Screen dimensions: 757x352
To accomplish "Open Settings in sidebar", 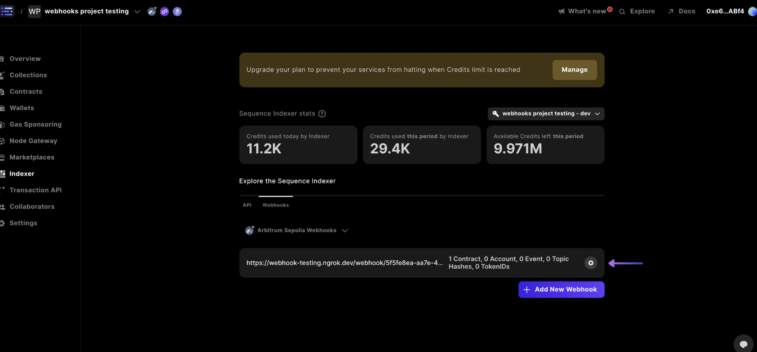I will (23, 223).
